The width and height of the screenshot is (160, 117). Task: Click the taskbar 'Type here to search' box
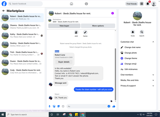(x=27, y=114)
